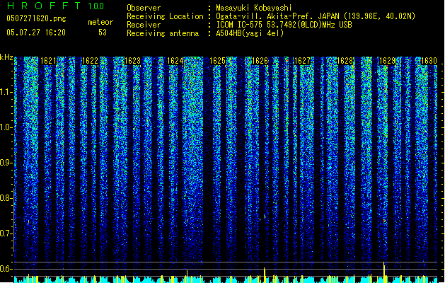Click antenna value A504HB(yagi 4el)
The height and width of the screenshot is (283, 445).
pyautogui.click(x=250, y=33)
